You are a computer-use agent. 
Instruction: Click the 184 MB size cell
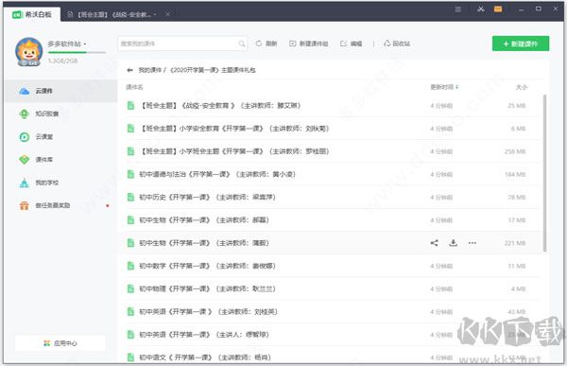tap(515, 175)
